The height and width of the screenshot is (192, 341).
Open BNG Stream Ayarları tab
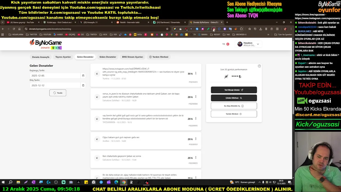click(x=132, y=57)
